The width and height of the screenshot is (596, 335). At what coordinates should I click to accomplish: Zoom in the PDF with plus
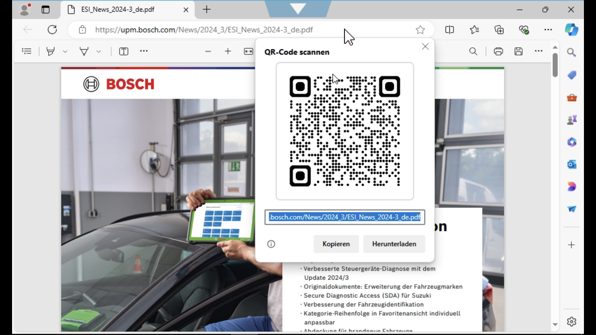[x=228, y=51]
